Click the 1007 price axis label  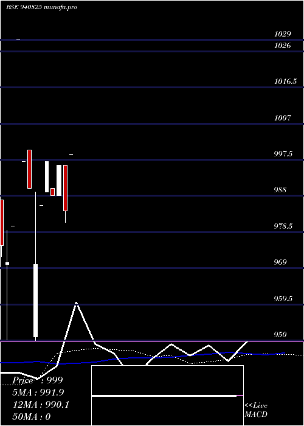pyautogui.click(x=282, y=117)
